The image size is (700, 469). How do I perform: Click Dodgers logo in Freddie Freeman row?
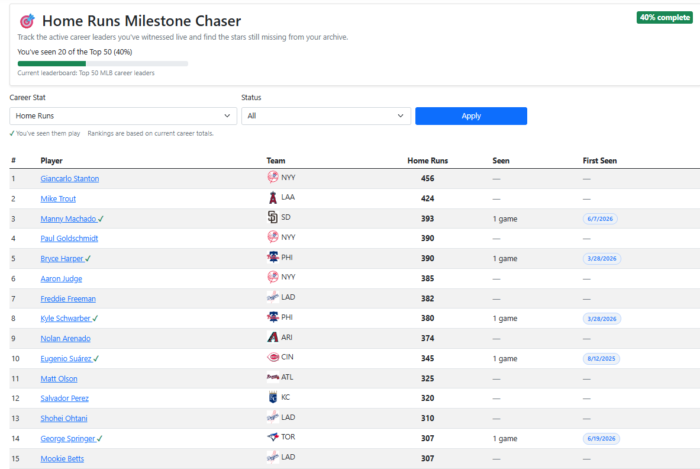click(273, 297)
